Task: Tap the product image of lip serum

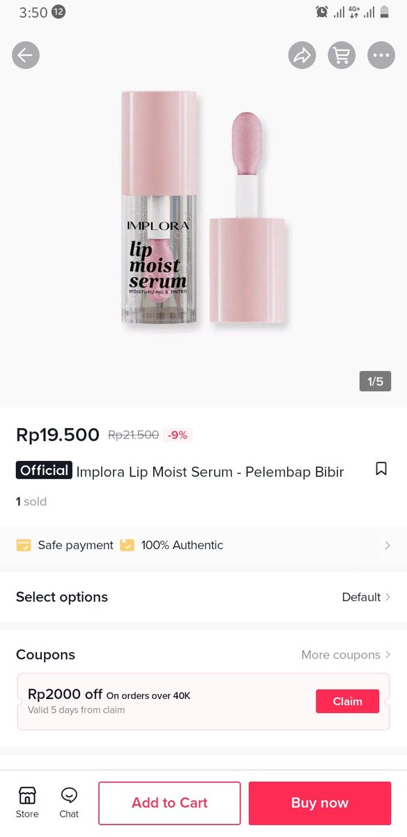Action: point(203,209)
